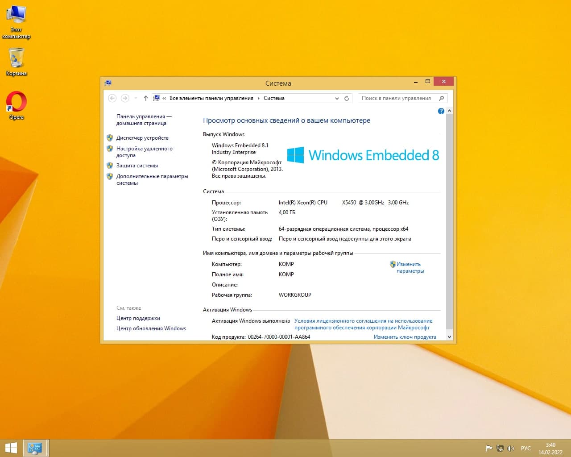
Task: Click the shield icon beside Настройка удаленного доступа
Action: coord(110,149)
